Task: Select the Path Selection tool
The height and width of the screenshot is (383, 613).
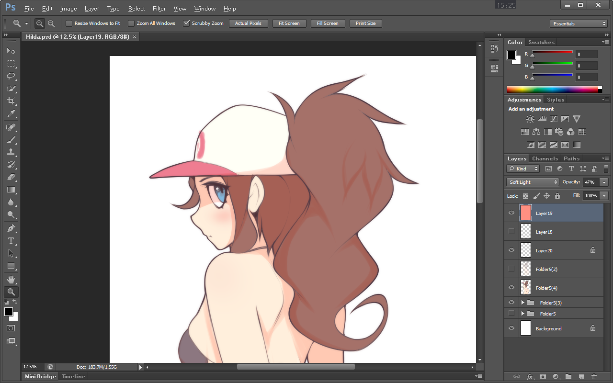Action: tap(11, 253)
